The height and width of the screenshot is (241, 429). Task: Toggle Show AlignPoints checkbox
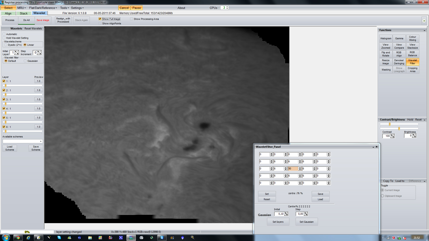pos(100,23)
